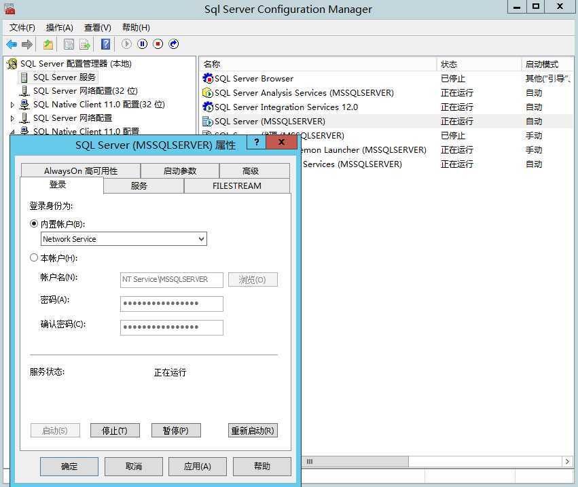Screen dimensions: 578x487
Task: Select SQL Server 服务 in the tree
Action: click(x=64, y=77)
